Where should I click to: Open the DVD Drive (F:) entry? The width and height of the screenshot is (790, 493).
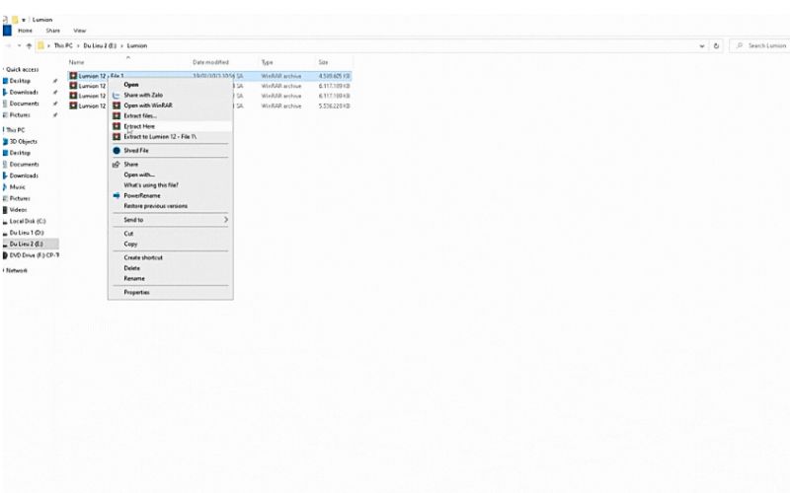[35, 255]
